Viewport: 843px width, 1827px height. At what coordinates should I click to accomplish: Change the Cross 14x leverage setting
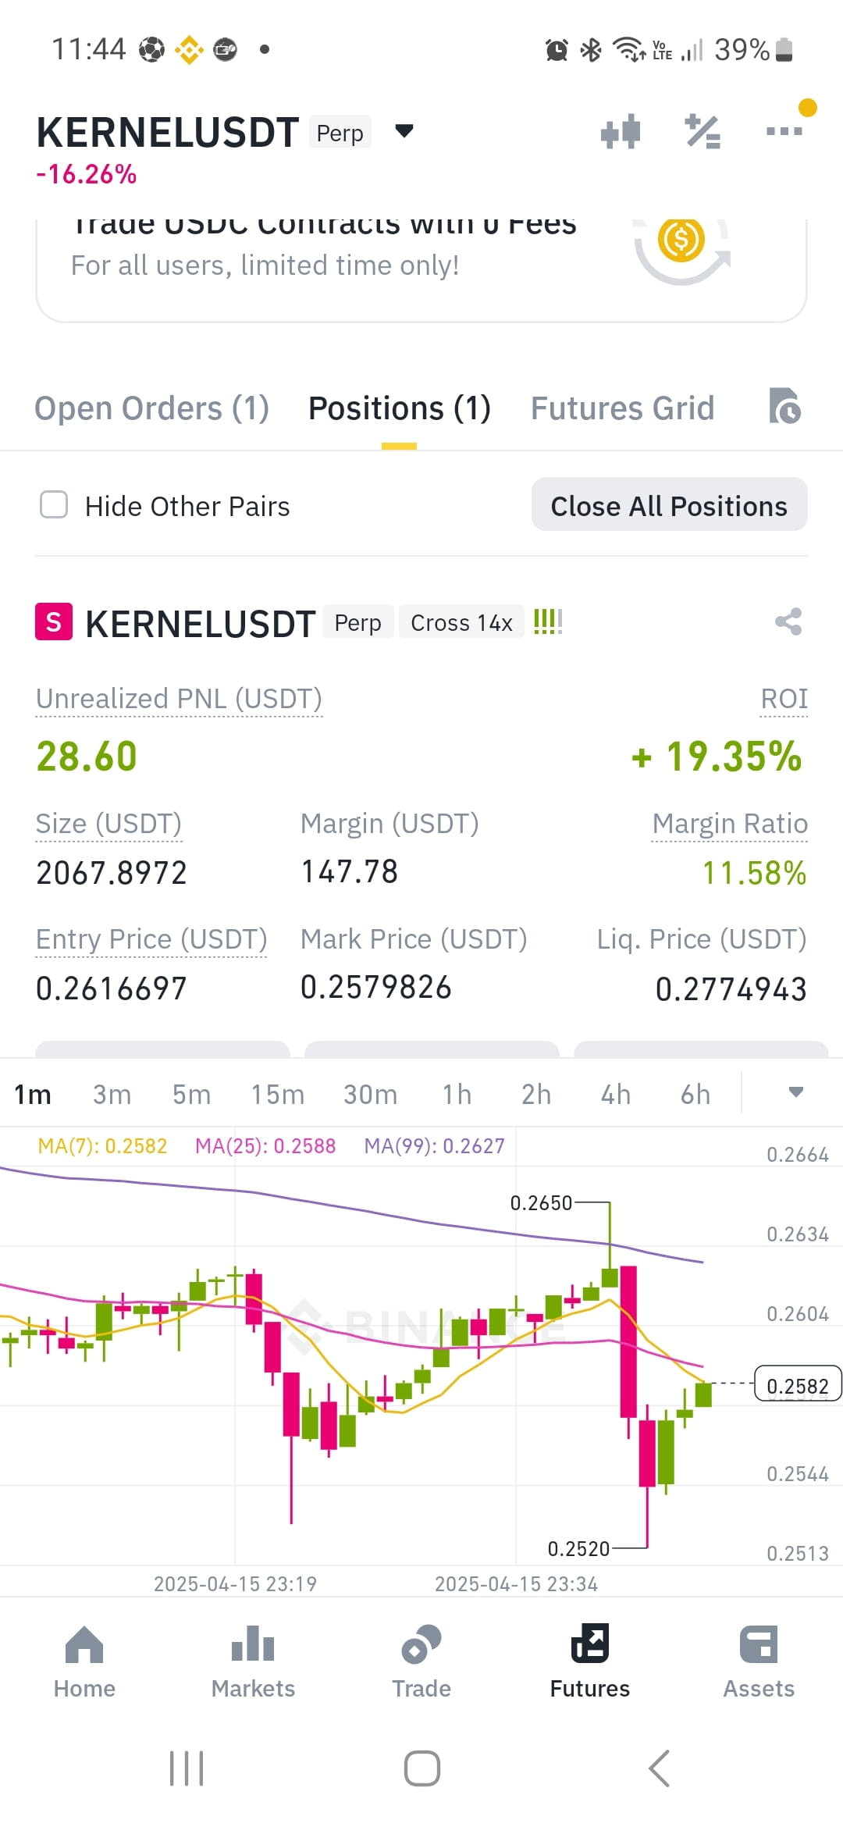click(461, 622)
